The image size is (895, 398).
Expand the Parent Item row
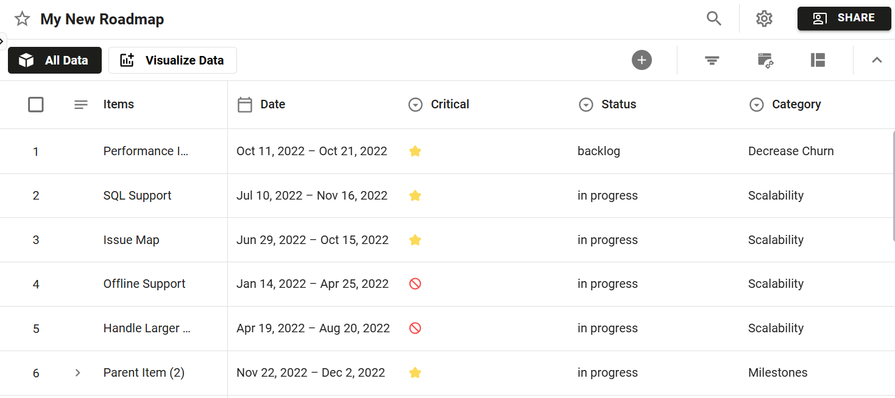77,372
